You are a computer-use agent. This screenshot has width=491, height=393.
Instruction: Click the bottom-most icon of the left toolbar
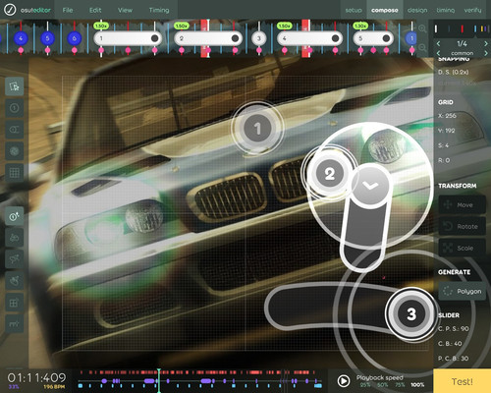click(14, 324)
